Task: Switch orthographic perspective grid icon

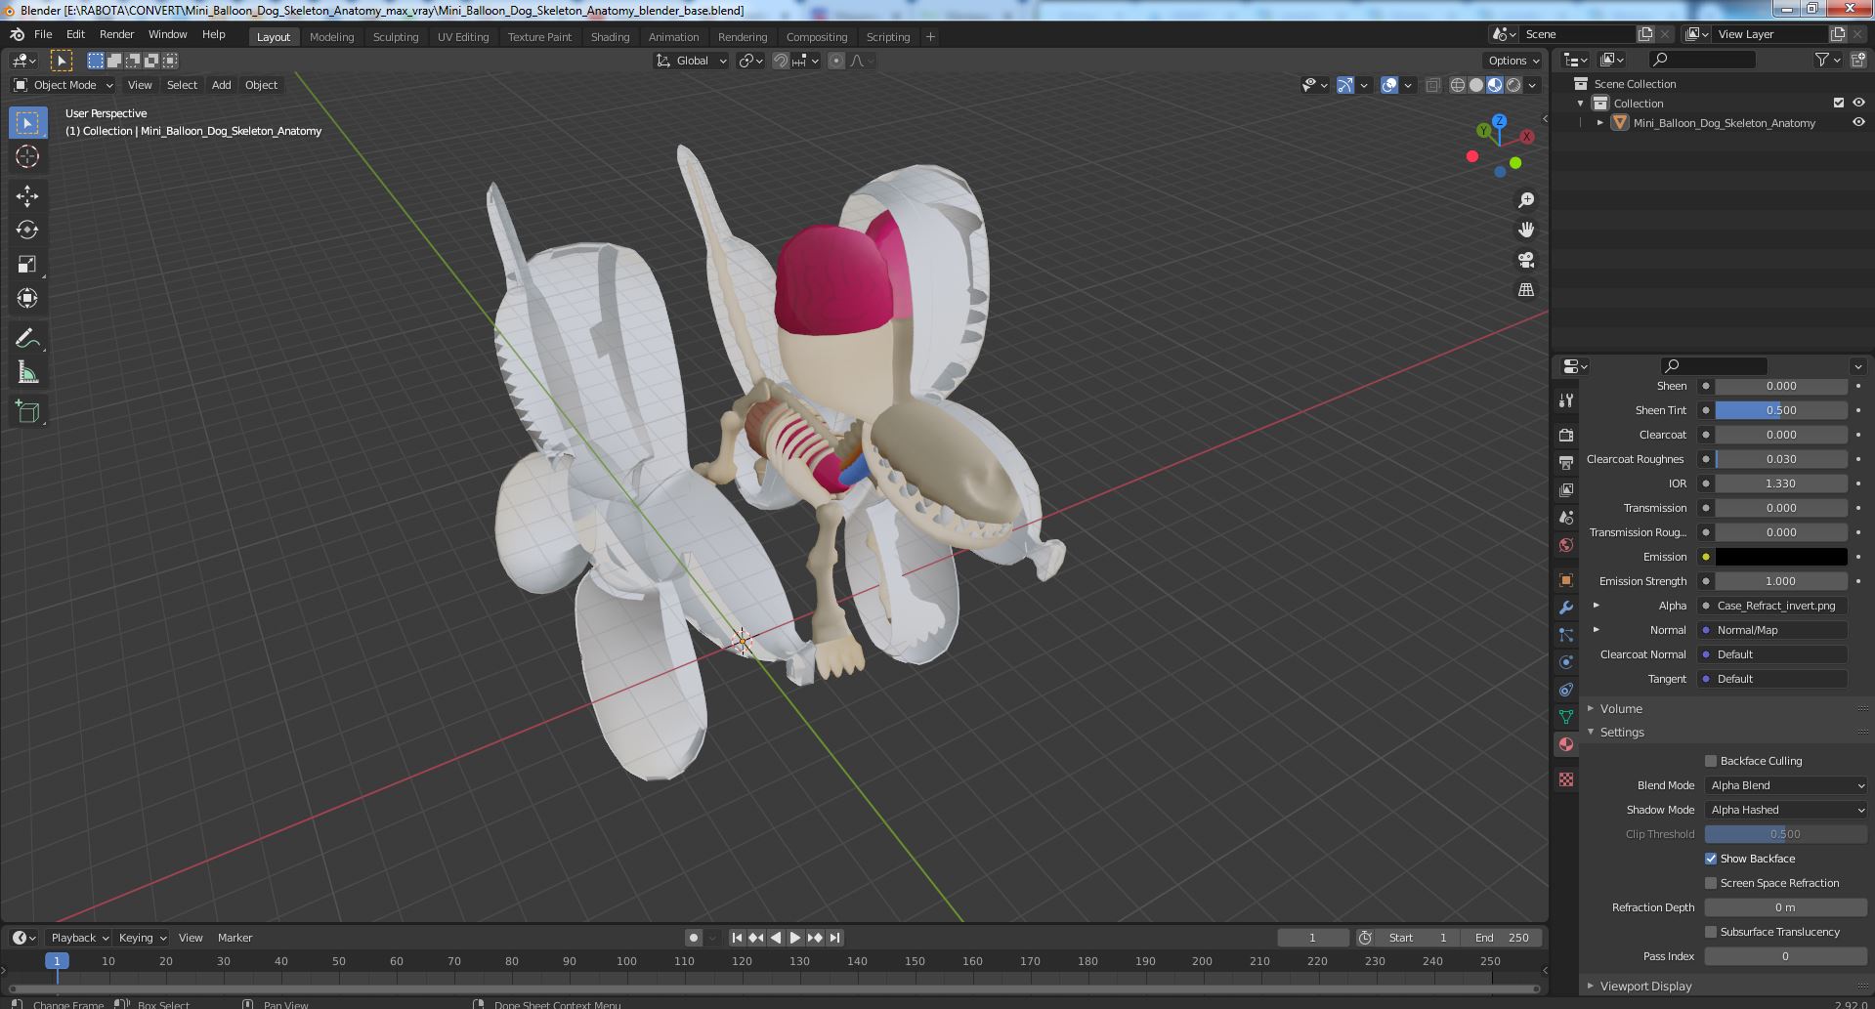Action: point(1525,290)
